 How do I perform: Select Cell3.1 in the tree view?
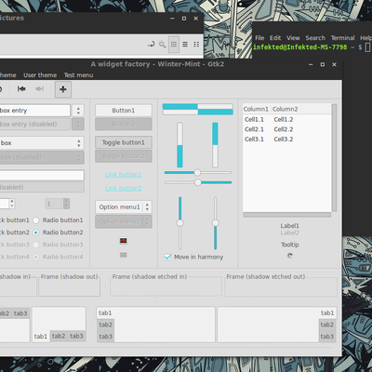(254, 139)
